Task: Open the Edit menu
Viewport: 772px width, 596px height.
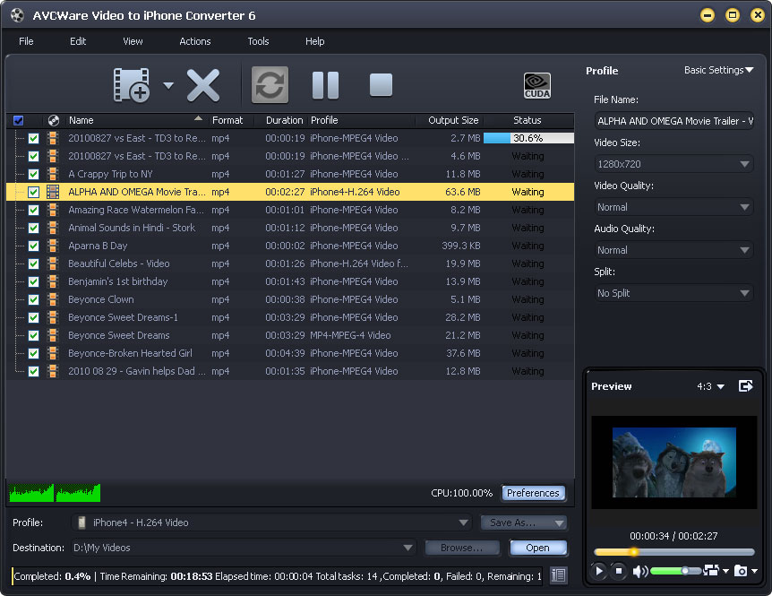Action: point(78,41)
